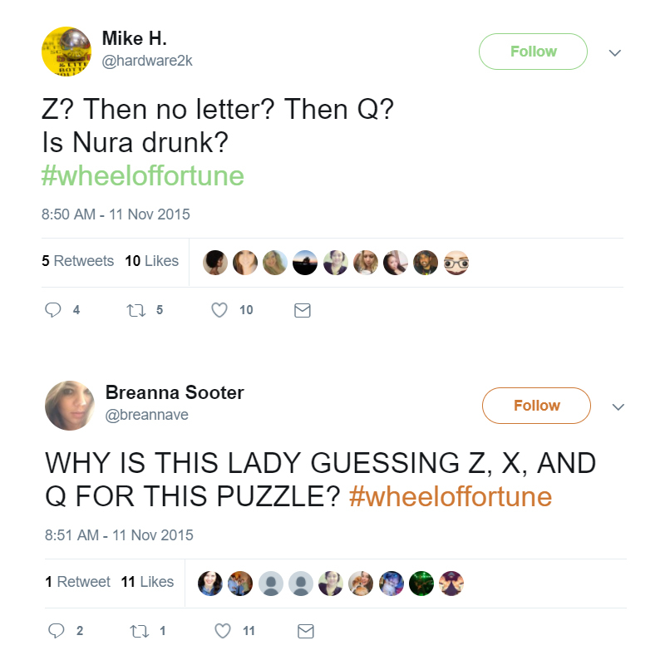Open the @hardware2k handle
The image size is (665, 665).
coord(147,61)
